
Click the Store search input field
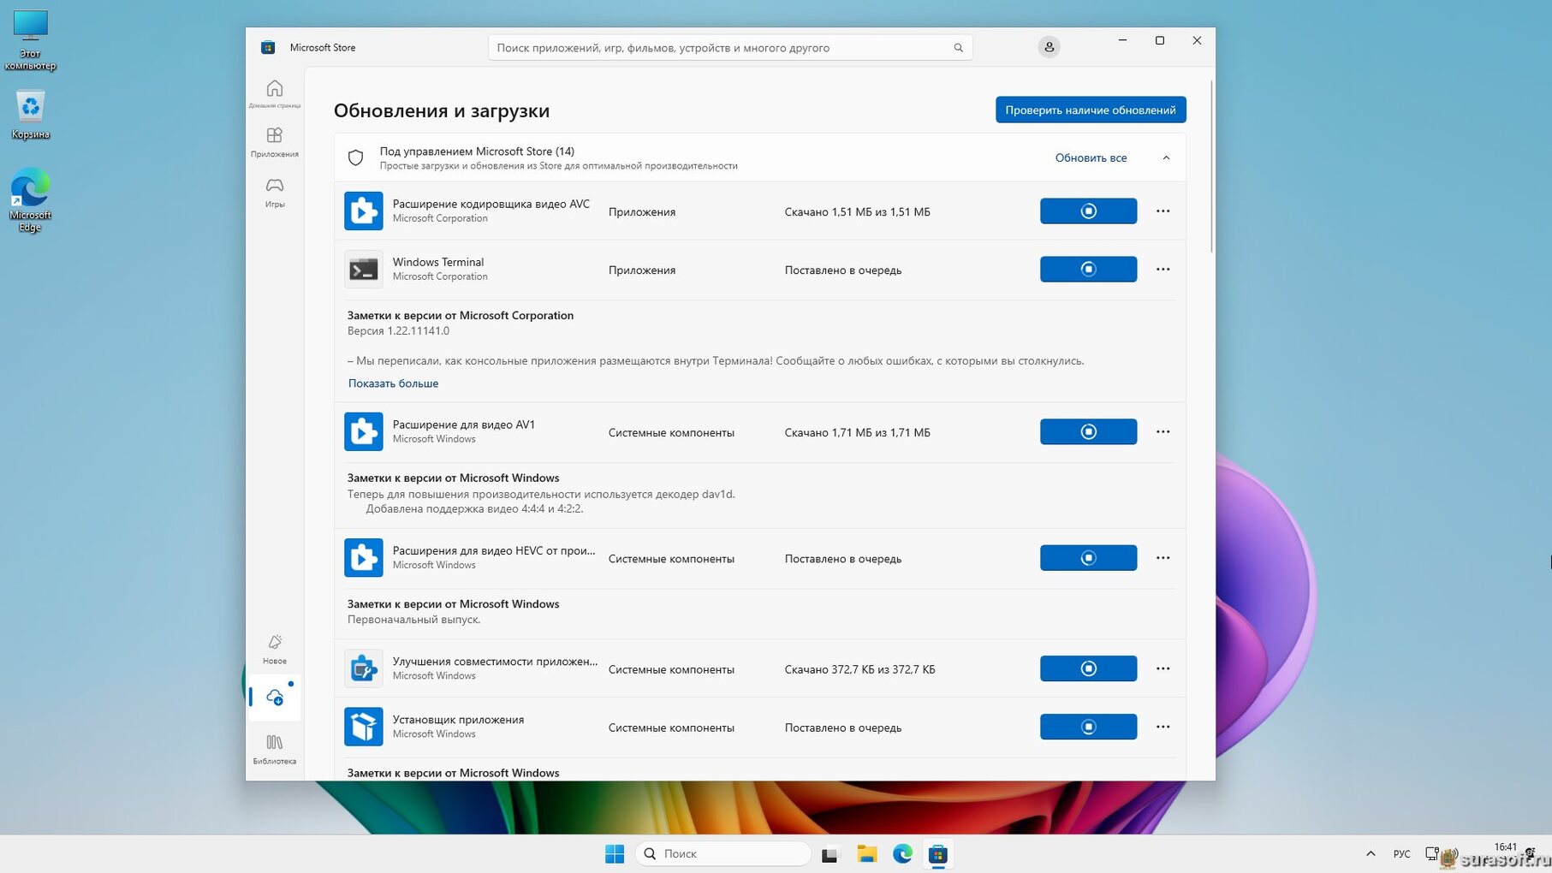point(719,48)
